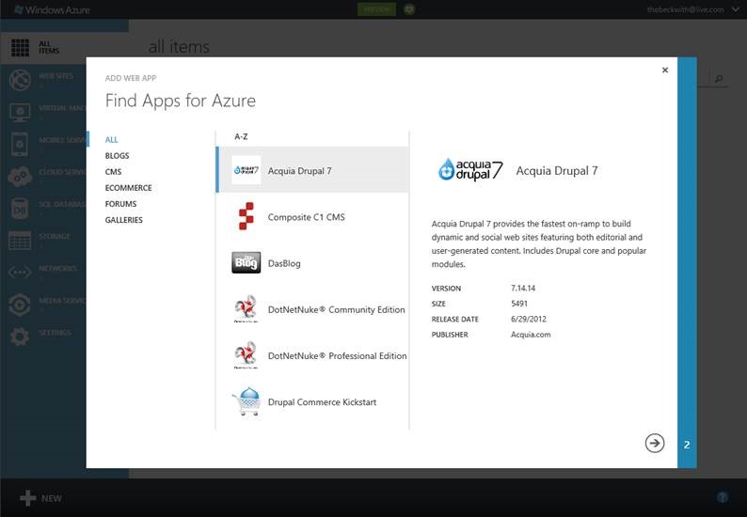Select DasBlog app row
The width and height of the screenshot is (747, 517).
(x=312, y=262)
